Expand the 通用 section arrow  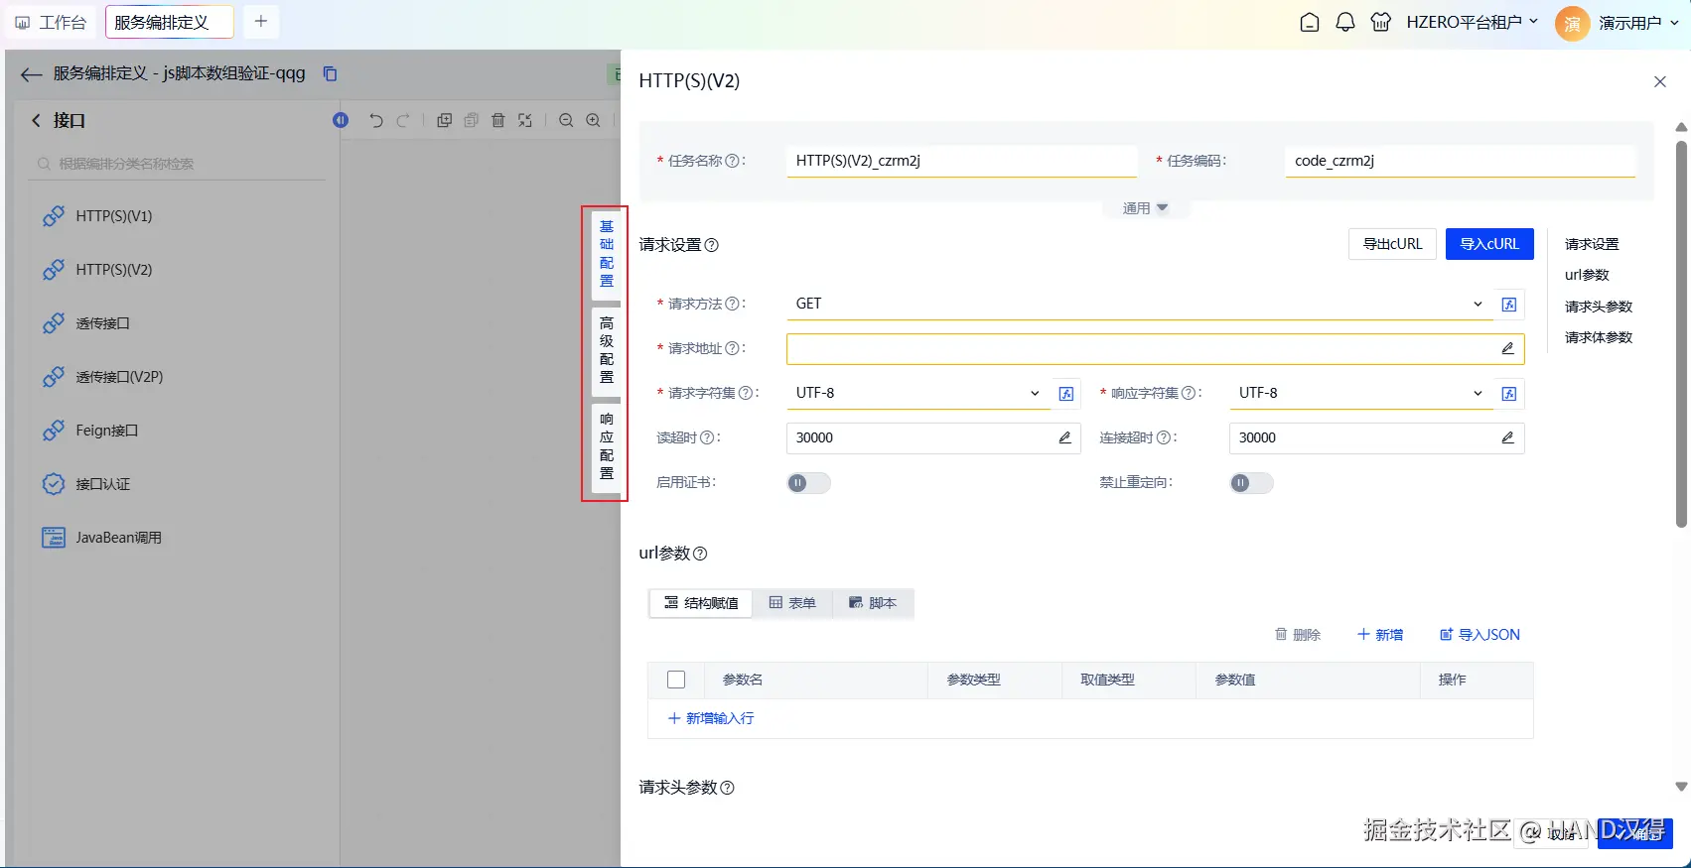click(x=1162, y=208)
